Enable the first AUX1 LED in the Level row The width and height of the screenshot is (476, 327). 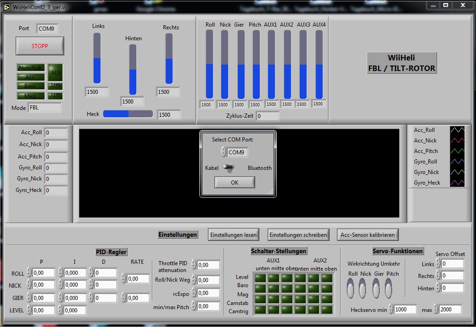pyautogui.click(x=260, y=278)
